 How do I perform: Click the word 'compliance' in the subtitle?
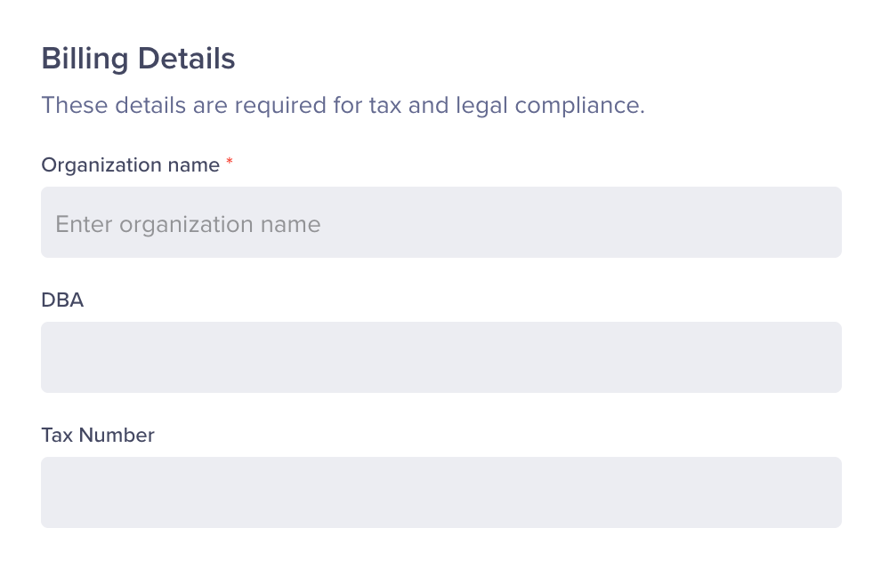click(579, 106)
